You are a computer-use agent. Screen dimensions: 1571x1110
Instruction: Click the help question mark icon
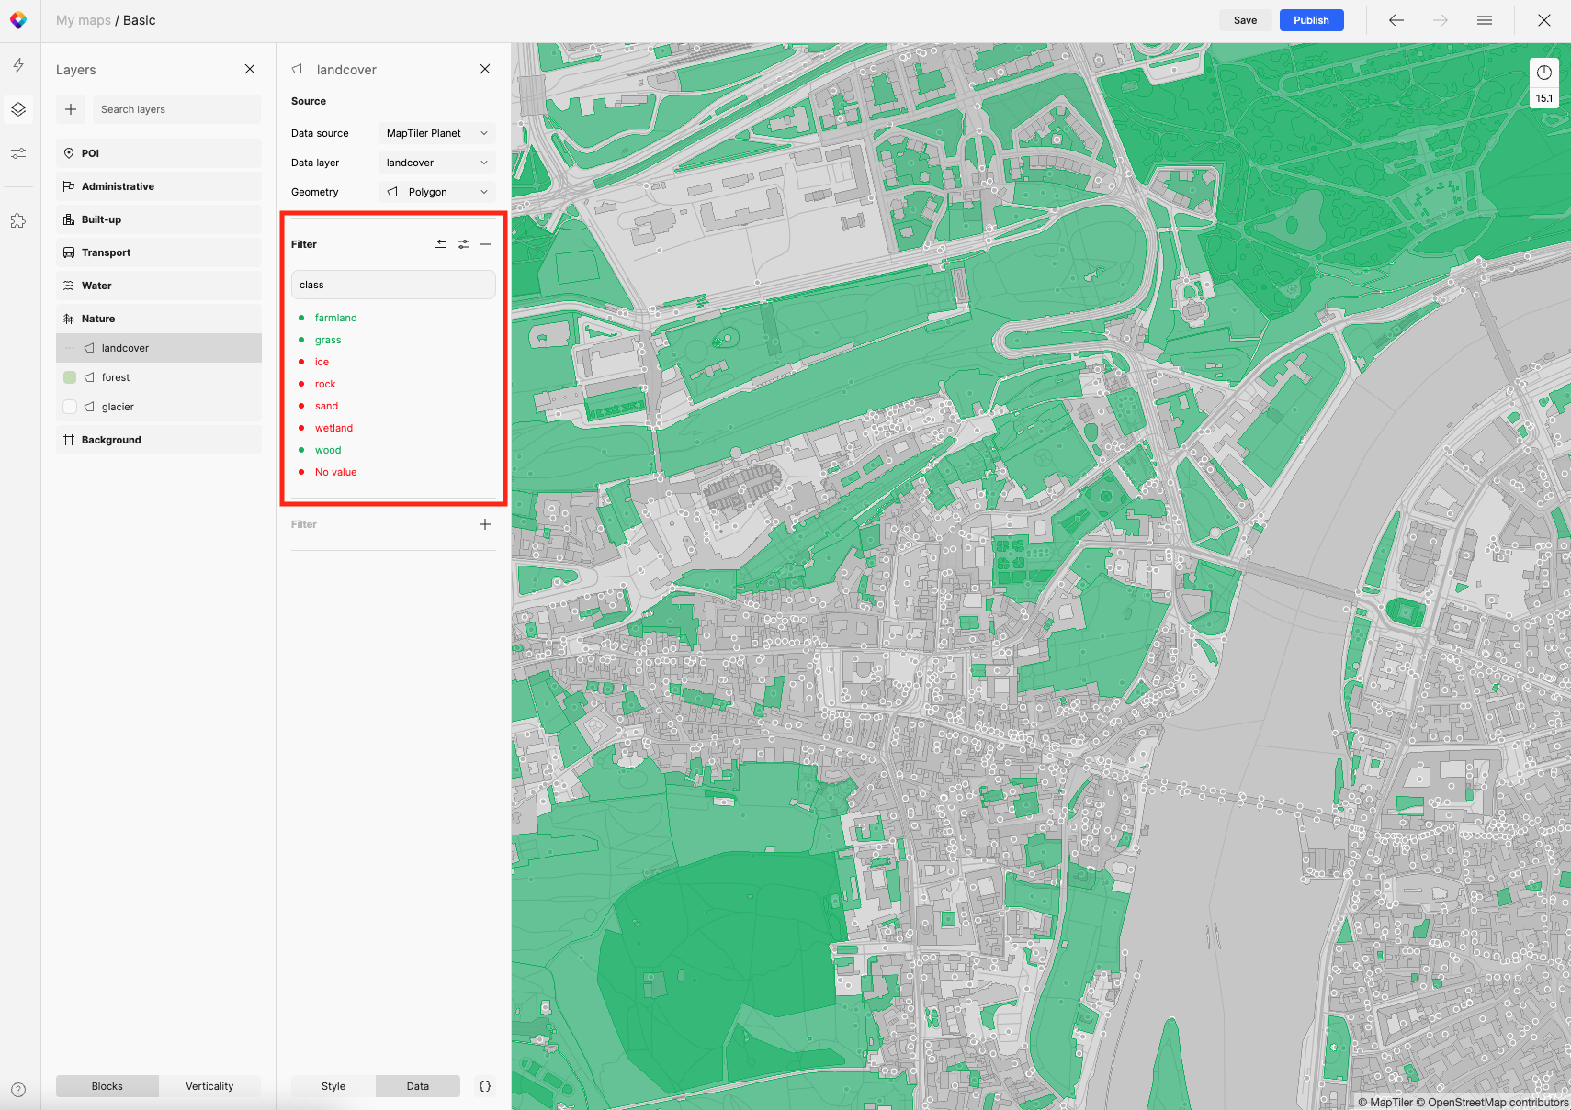pyautogui.click(x=18, y=1090)
